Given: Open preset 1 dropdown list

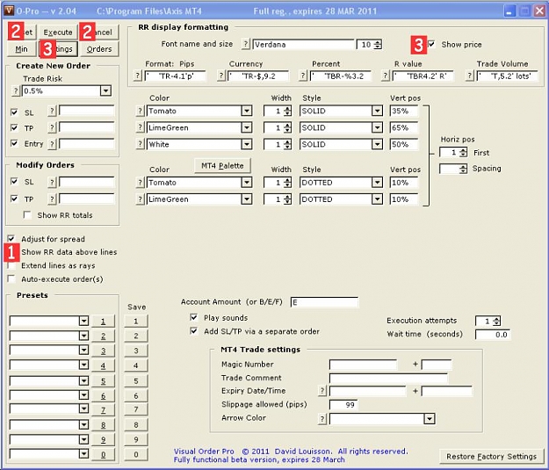Looking at the screenshot, I should pos(83,321).
